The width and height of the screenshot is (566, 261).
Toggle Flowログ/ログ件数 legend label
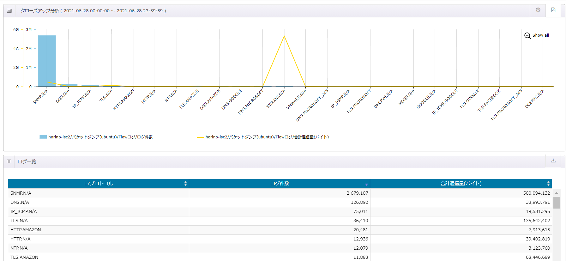[100, 137]
